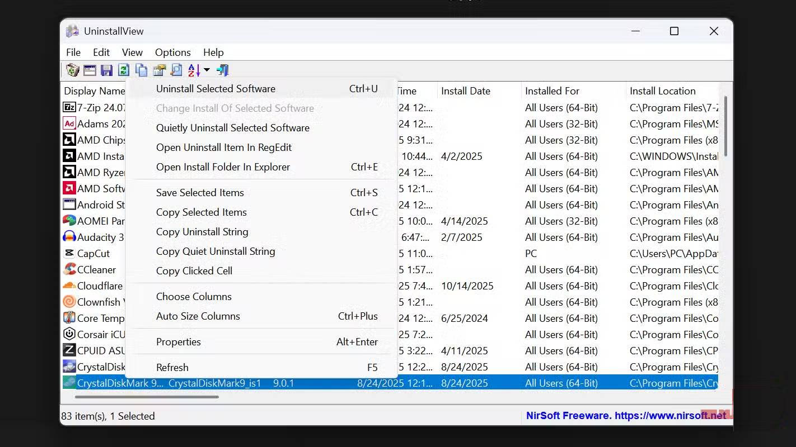Click the Uninstall recycle bin toolbar icon
The height and width of the screenshot is (447, 796).
tap(72, 70)
